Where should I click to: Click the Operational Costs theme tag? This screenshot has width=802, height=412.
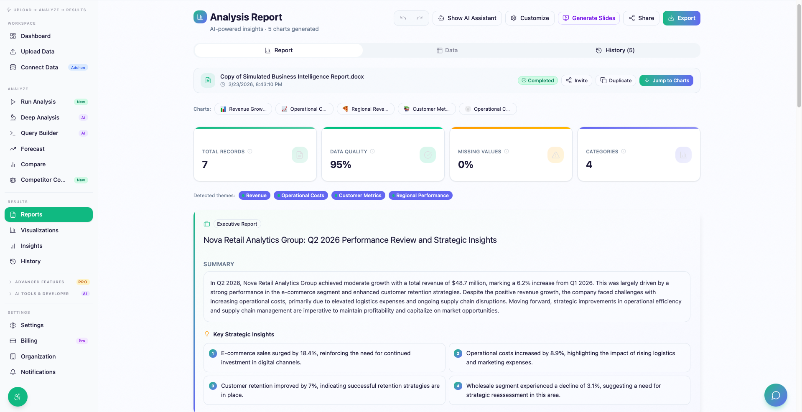pyautogui.click(x=301, y=196)
